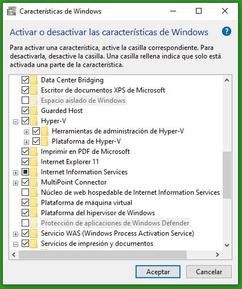242x289 pixels.
Task: Click the folder icon beside Herramientas de administración de Hyper-V
Action: 45,131
